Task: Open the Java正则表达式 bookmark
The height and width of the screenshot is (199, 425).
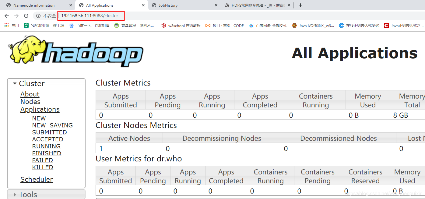Action: click(404, 26)
